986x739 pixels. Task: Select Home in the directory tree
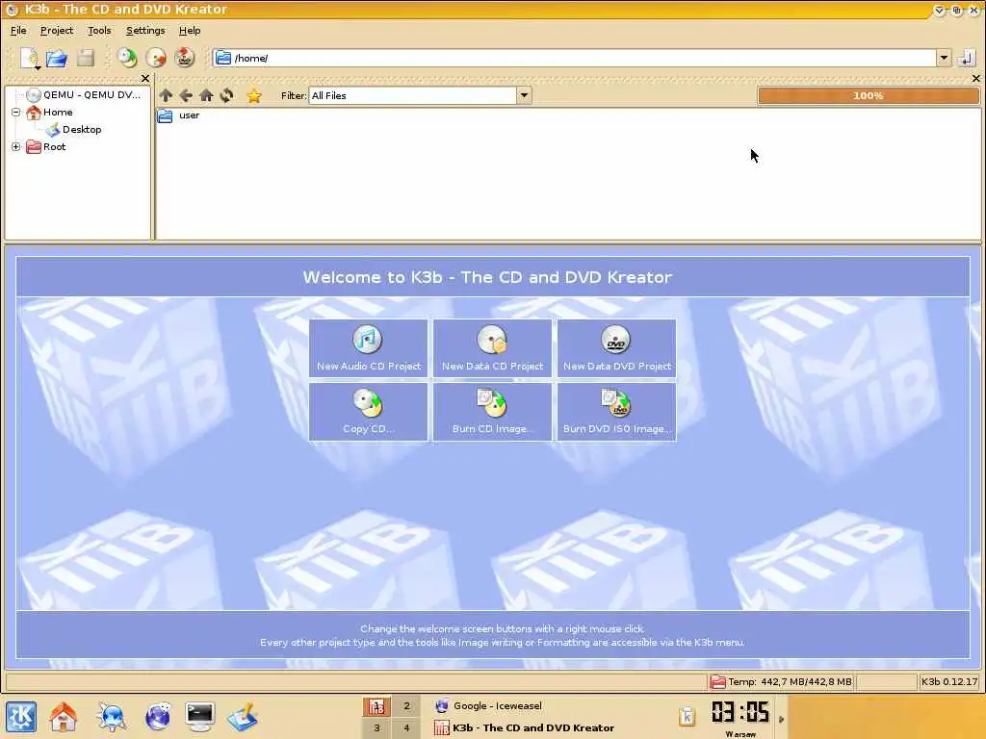pos(58,112)
